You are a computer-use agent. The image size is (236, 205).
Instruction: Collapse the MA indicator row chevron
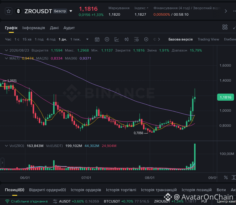click(x=6, y=58)
